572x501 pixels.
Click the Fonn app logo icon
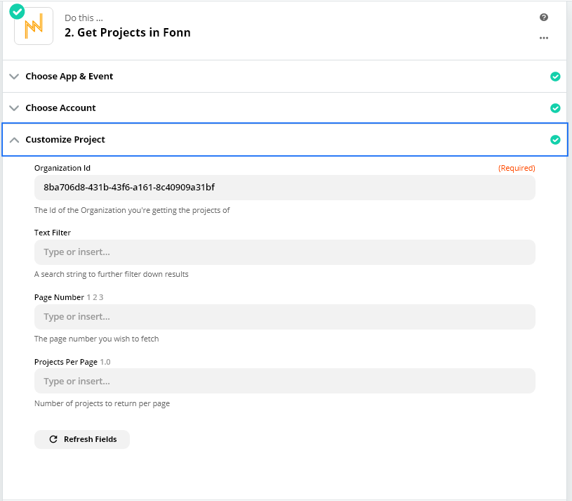(34, 26)
